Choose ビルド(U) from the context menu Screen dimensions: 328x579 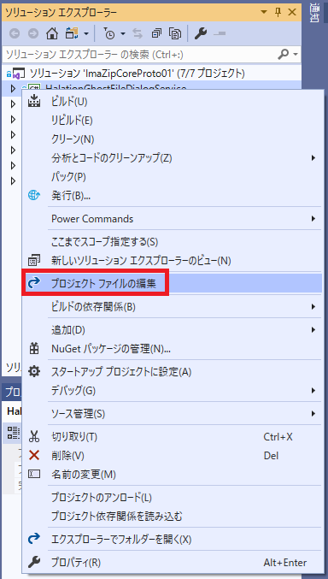tap(172, 102)
